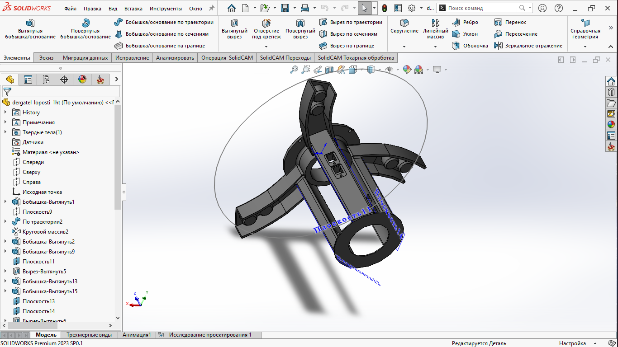Expand the Бобышка-Вытянуть1 feature
Screen dimensions: 618x347
tap(5, 202)
